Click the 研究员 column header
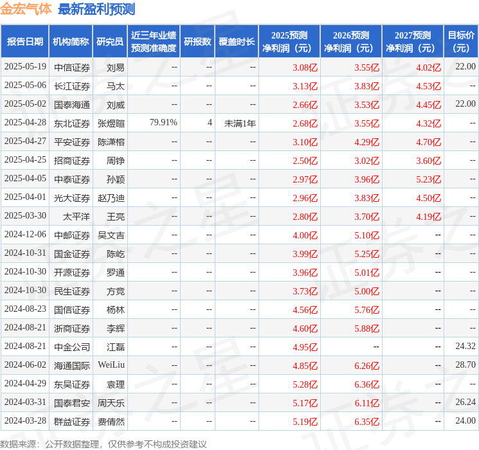The width and height of the screenshot is (479, 450). (110, 42)
